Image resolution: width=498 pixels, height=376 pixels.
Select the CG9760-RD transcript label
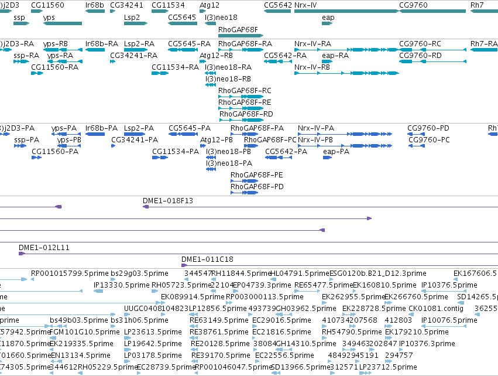pyautogui.click(x=420, y=56)
